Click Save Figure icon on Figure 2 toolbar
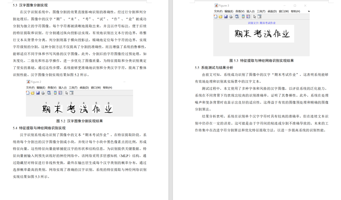Screen dimensions: 341x200 (x=38, y=93)
